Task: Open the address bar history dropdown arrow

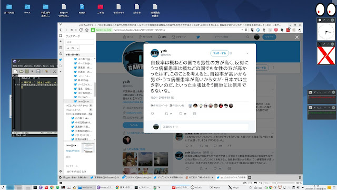Action: point(242,30)
